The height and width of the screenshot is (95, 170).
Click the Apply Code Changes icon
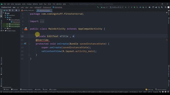pos(131,7)
